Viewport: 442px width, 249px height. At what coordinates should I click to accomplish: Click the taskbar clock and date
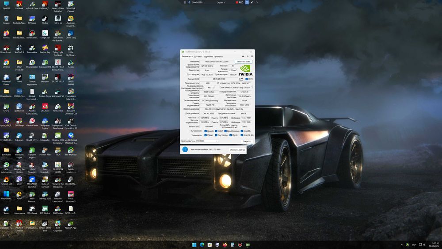(x=435, y=245)
